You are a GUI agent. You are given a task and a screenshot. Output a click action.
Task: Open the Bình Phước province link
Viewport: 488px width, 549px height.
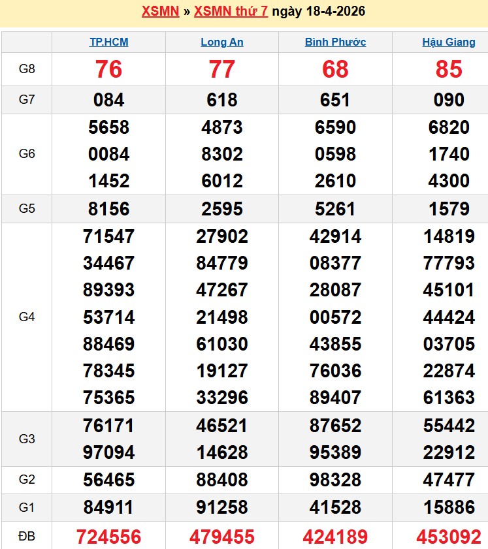point(335,42)
